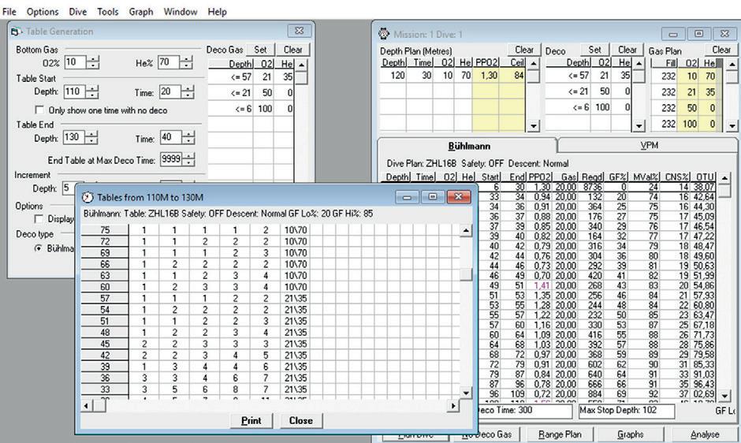
Task: Check 'Only show one time with no deco'
Action: point(39,110)
